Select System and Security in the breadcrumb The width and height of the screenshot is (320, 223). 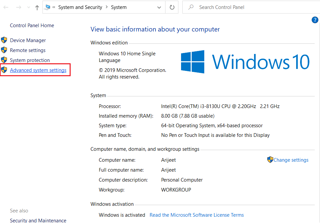80,7
